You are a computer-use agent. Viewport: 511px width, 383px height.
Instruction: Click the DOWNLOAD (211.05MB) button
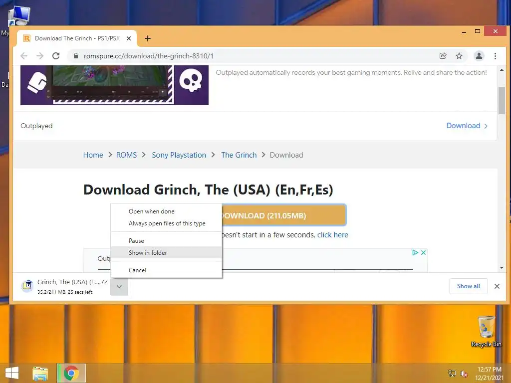283,215
